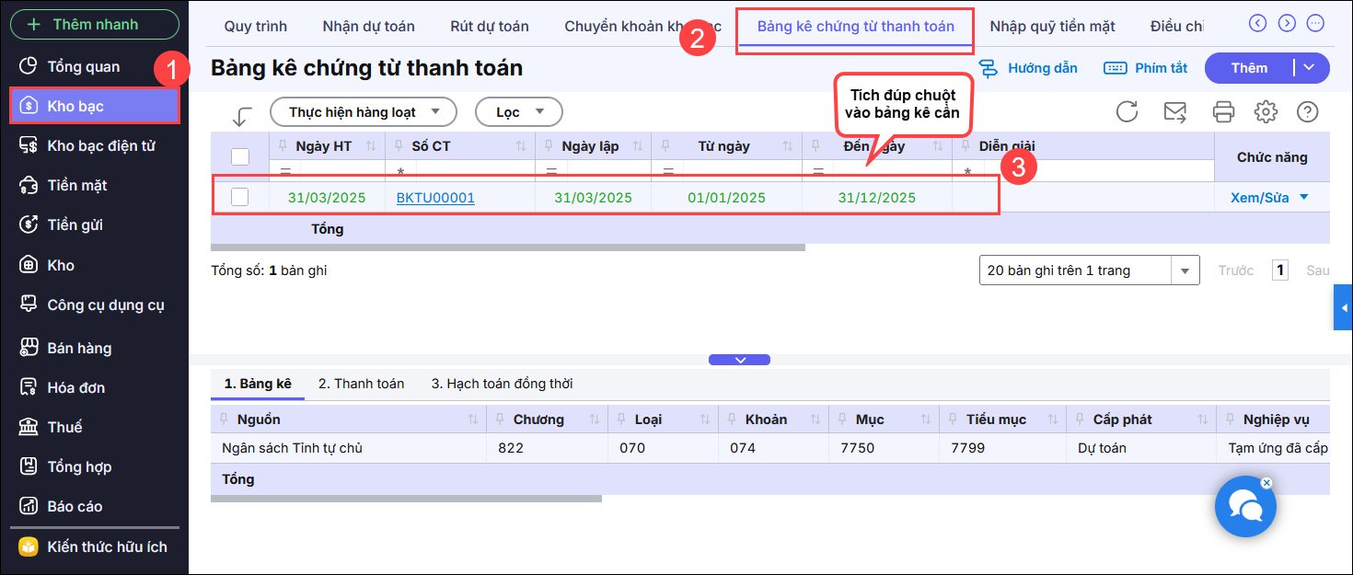Select the 1. Bảng kê detail tab
Screen dimensions: 1353x575
tap(259, 384)
